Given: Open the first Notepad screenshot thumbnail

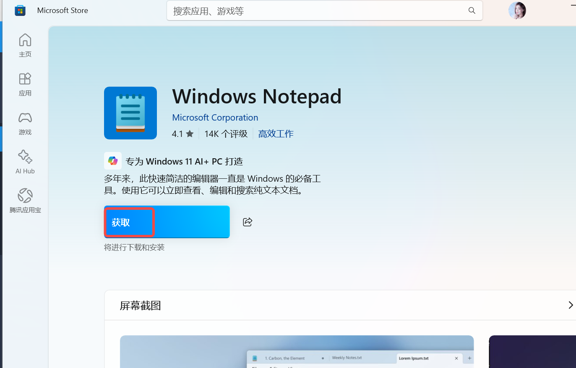Looking at the screenshot, I should click(x=297, y=352).
